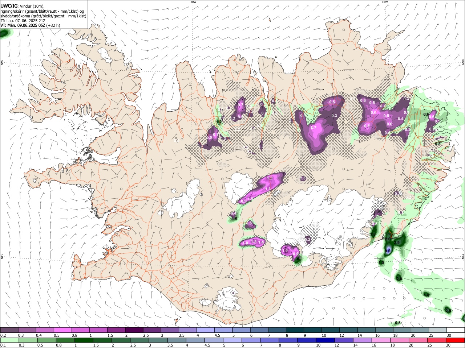Select the dark teal 8 swatch in upper legend row
Image resolution: width=465 pixels, height=348 pixels.
(295, 330)
